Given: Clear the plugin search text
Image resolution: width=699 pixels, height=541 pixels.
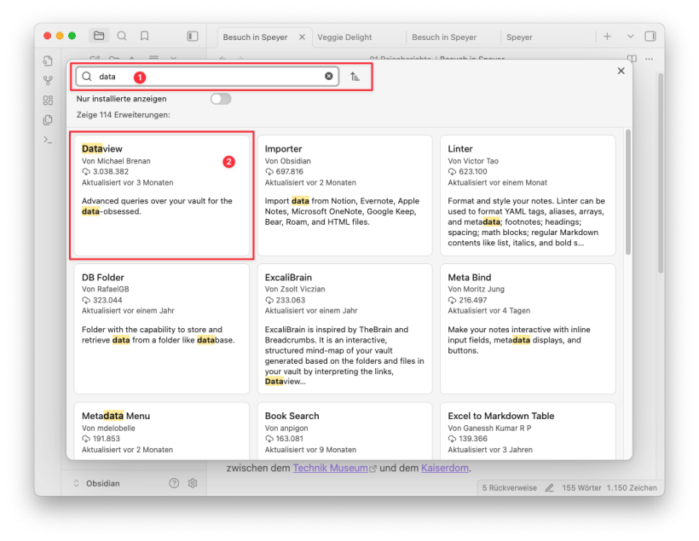Looking at the screenshot, I should click(x=329, y=77).
